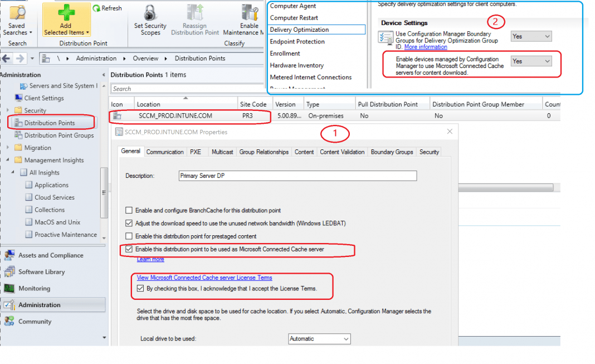Open the Connected Cache Yes/No dropdown

pyautogui.click(x=530, y=60)
